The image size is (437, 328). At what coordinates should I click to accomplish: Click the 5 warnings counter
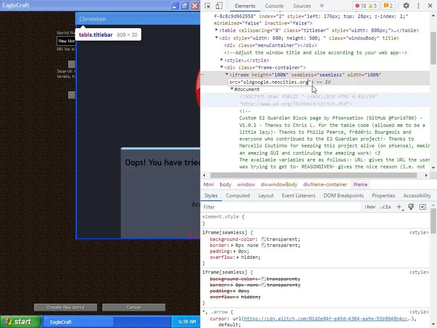click(x=373, y=6)
